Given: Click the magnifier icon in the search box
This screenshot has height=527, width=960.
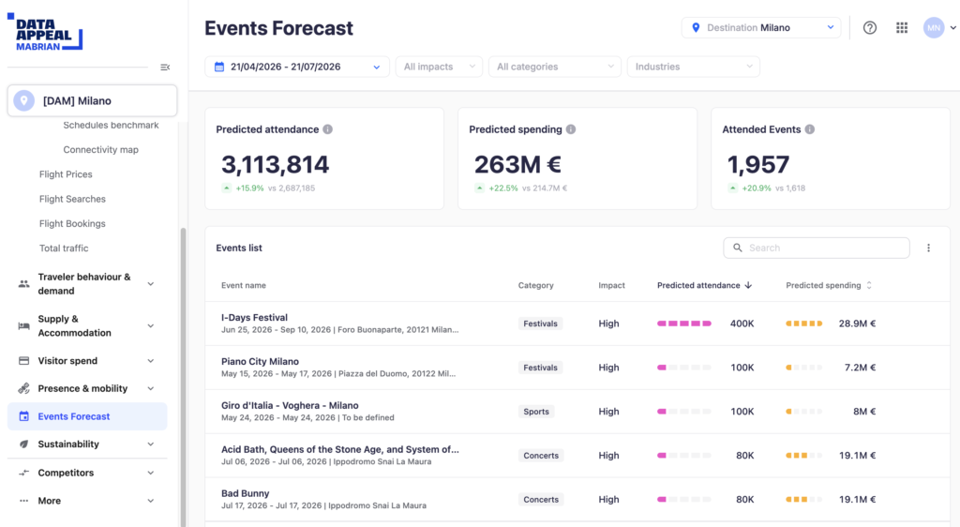Looking at the screenshot, I should click(738, 248).
